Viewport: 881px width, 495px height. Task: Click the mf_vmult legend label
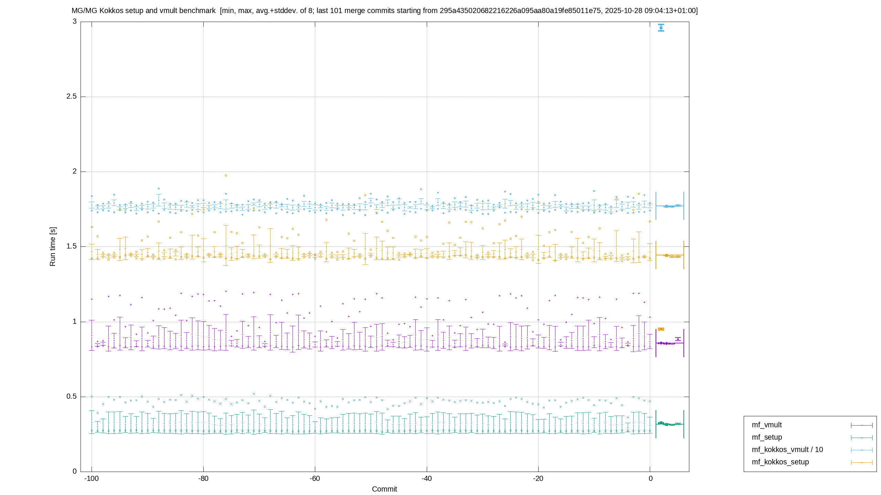[x=766, y=425]
